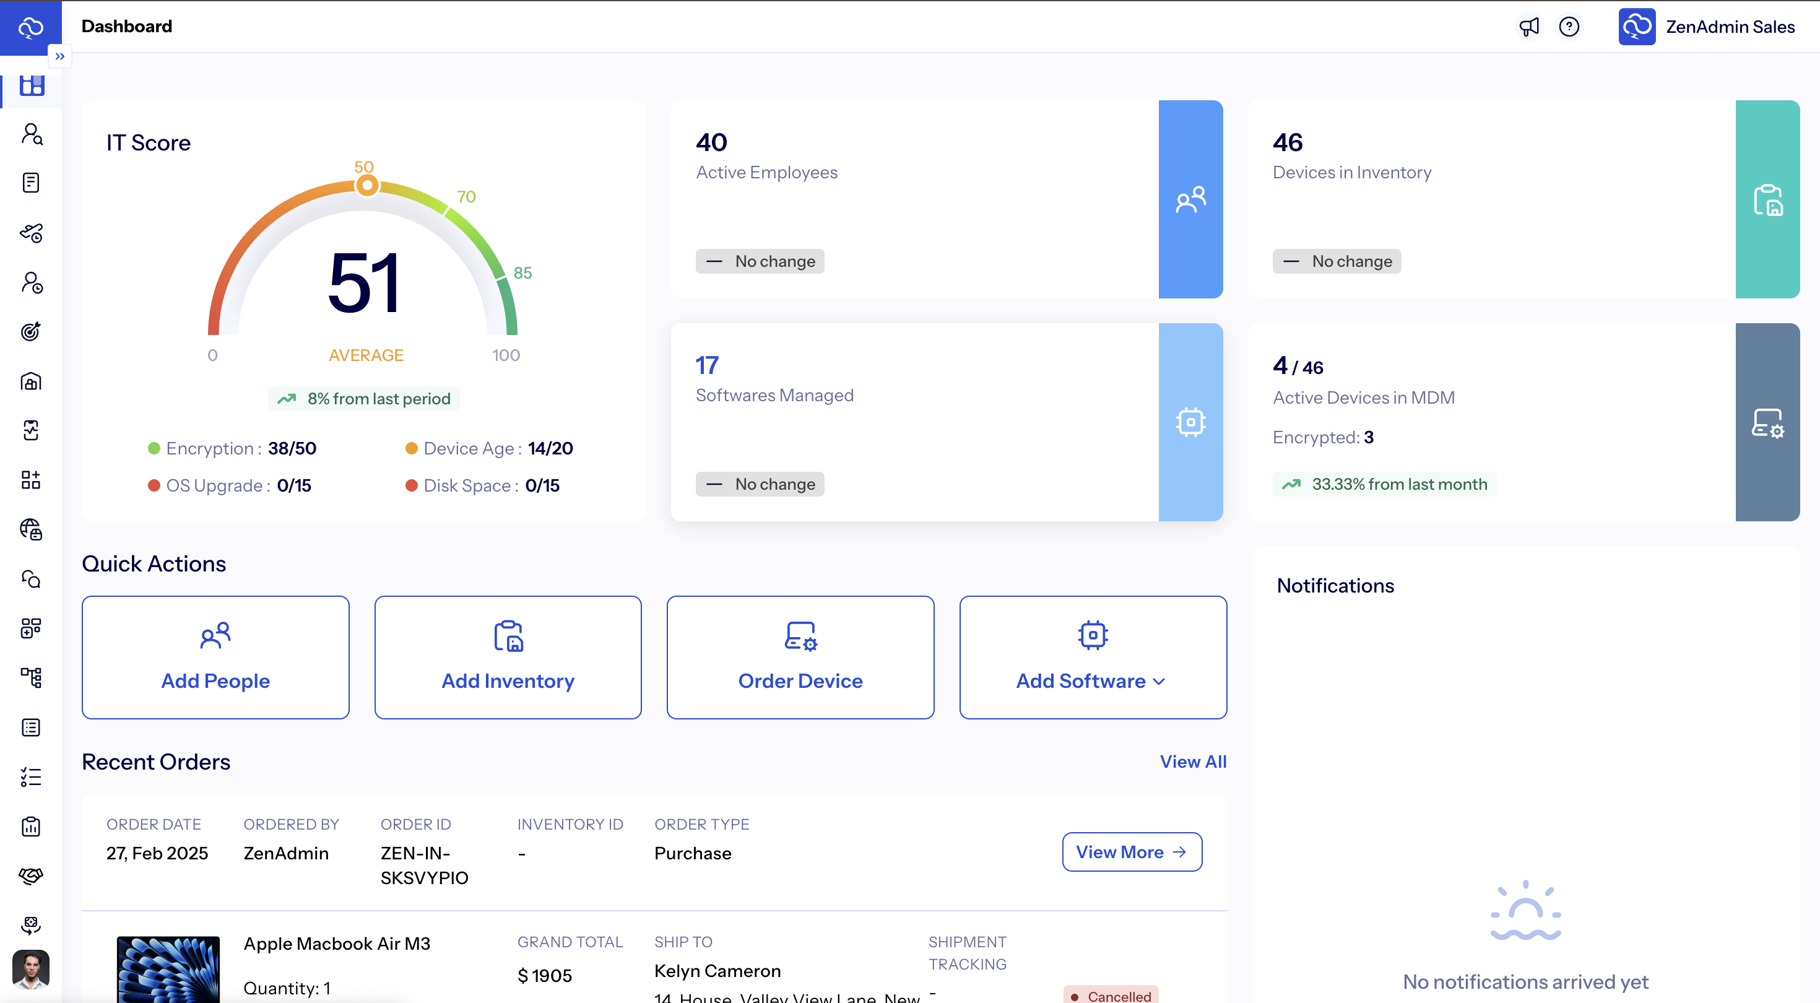Open the help question mark icon
This screenshot has width=1820, height=1003.
click(1569, 27)
